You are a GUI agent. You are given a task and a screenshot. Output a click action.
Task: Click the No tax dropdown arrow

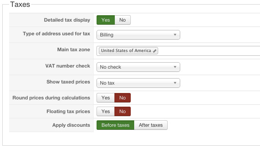(175, 83)
